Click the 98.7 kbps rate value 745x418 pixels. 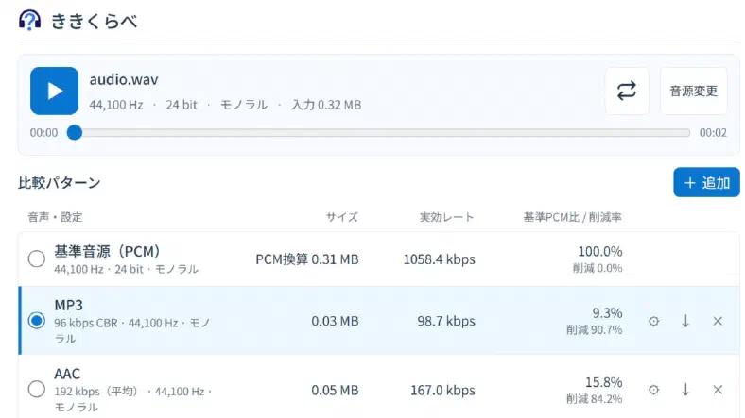[x=446, y=322]
